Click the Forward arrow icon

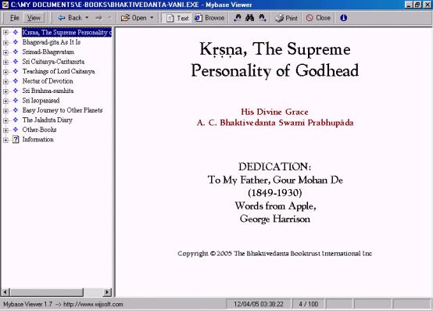[98, 18]
